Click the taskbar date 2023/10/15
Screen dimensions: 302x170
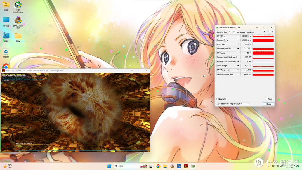point(290,167)
